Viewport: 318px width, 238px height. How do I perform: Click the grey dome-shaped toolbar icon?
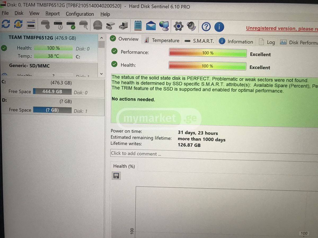coord(98,26)
